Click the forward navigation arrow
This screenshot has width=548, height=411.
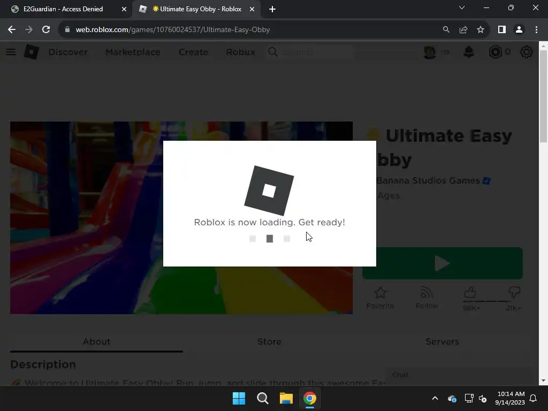pos(29,30)
